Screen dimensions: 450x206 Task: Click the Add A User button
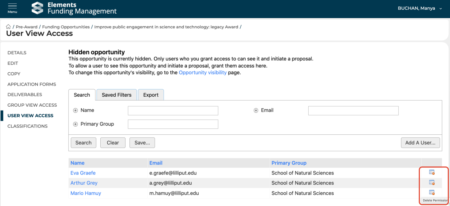click(x=420, y=143)
